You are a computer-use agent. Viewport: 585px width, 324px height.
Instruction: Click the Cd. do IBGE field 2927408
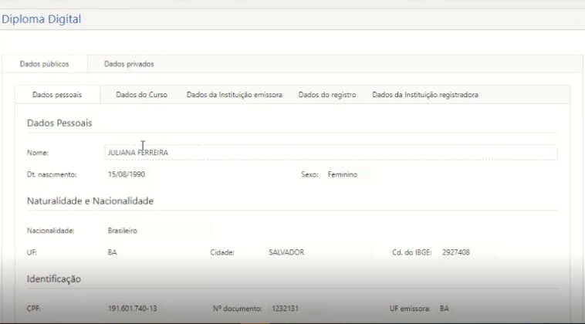468,252
